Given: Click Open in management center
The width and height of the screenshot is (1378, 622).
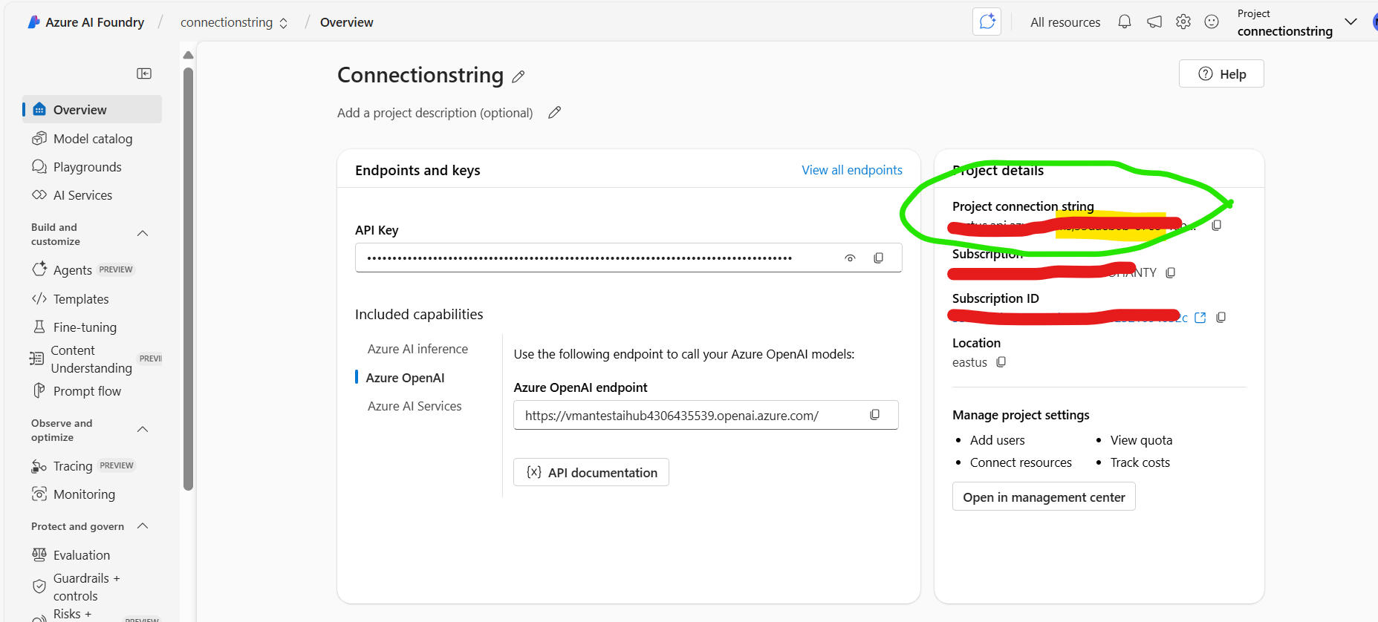Looking at the screenshot, I should click(1044, 497).
